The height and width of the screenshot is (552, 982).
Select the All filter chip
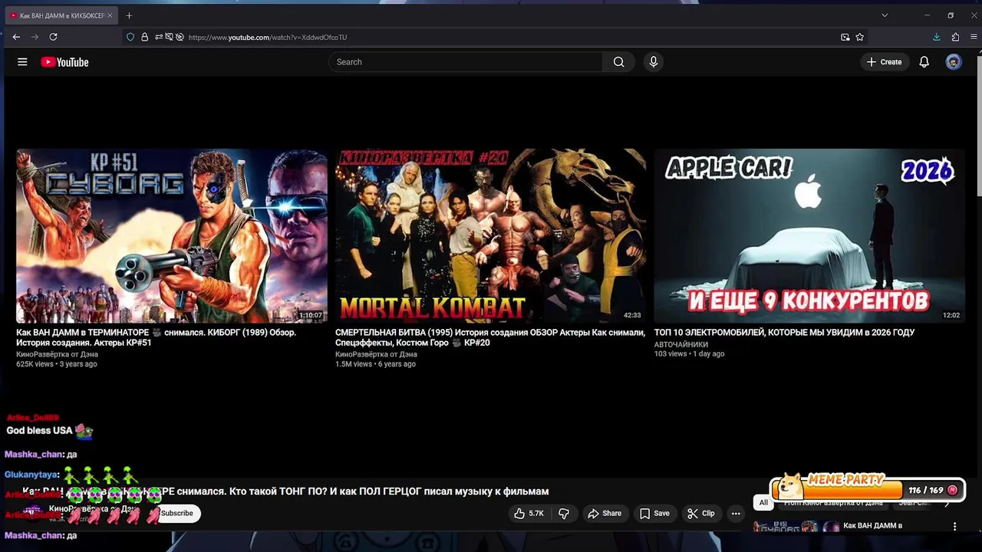pos(763,503)
